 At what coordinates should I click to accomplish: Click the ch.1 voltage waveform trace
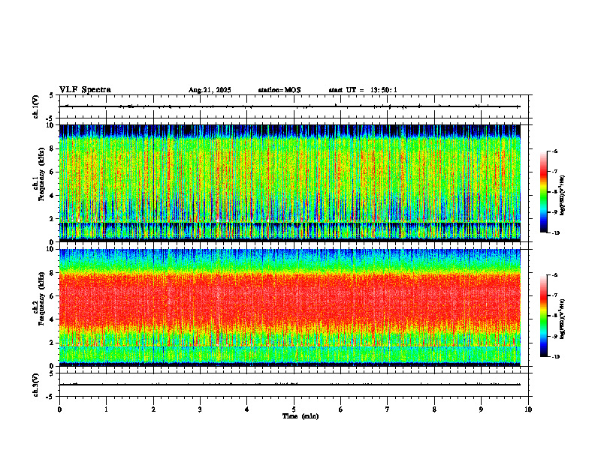289,106
